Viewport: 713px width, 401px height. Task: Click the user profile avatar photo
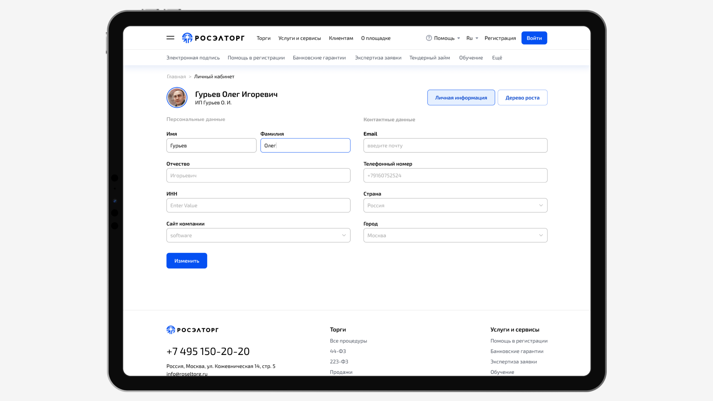(x=177, y=98)
